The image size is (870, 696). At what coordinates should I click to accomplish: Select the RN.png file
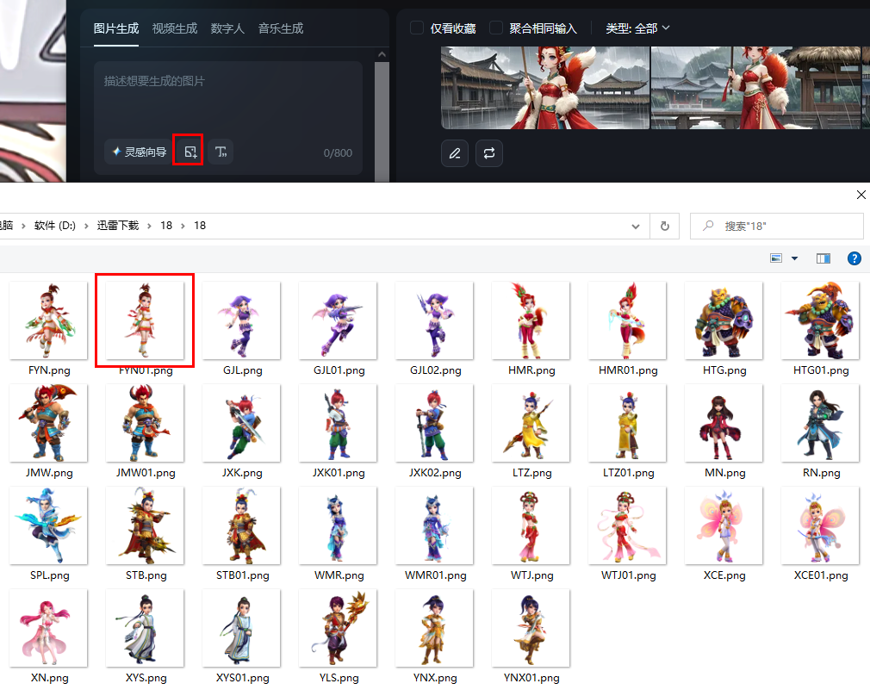[821, 432]
